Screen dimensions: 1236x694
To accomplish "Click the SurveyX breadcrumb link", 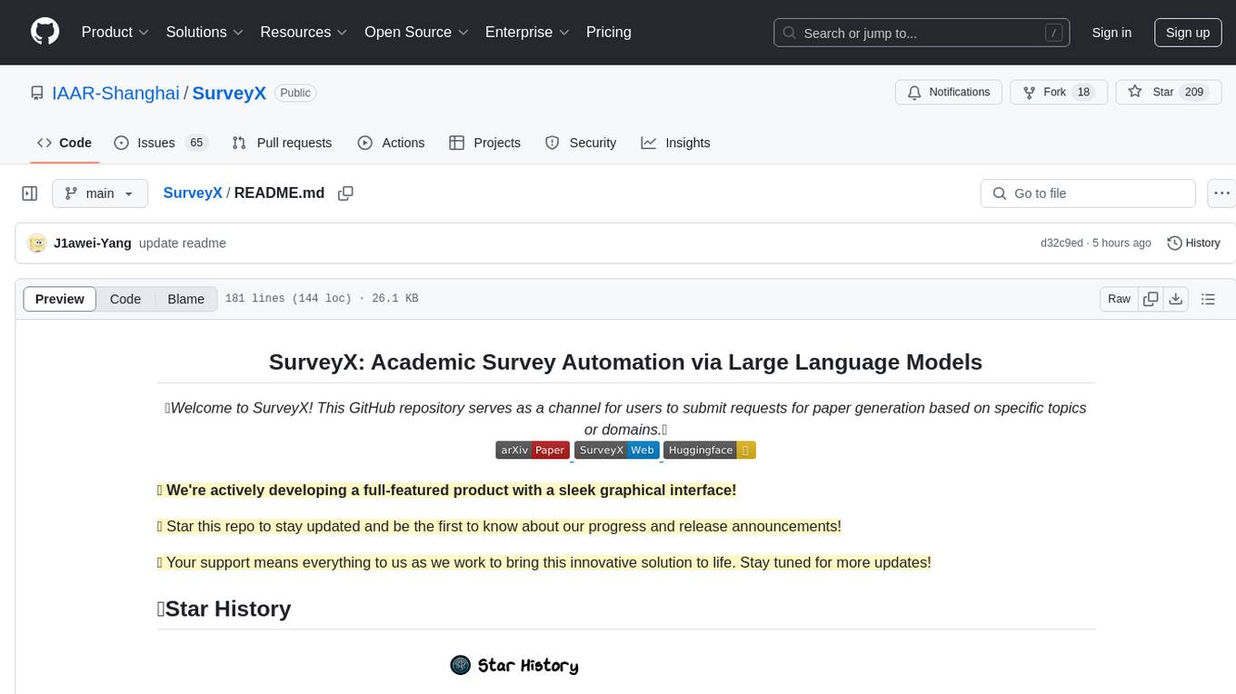I will [x=193, y=193].
